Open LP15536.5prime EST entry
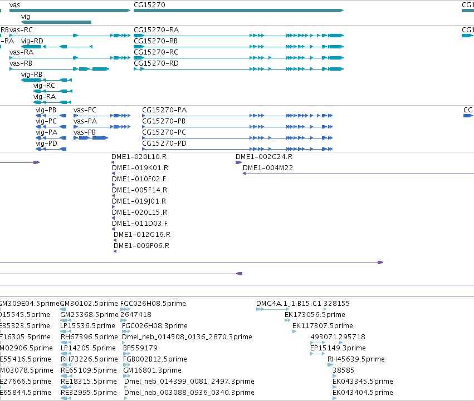Image resolution: width=474 pixels, height=401 pixels. (x=87, y=326)
